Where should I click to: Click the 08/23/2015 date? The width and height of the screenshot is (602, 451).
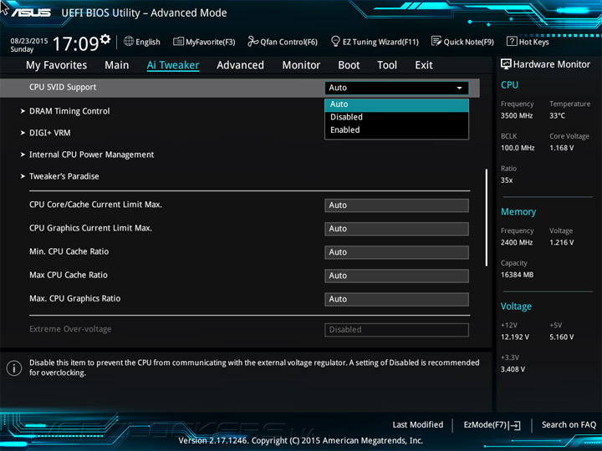click(29, 41)
